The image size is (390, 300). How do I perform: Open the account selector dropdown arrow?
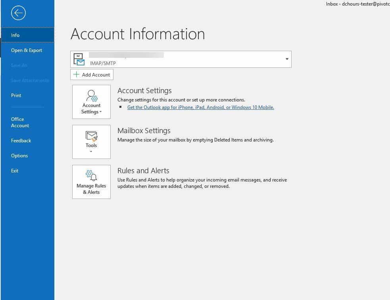(287, 59)
